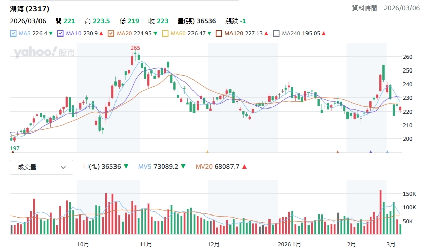424x251 pixels.
Task: Enable the MA120 moving average checkbox
Action: 219,34
